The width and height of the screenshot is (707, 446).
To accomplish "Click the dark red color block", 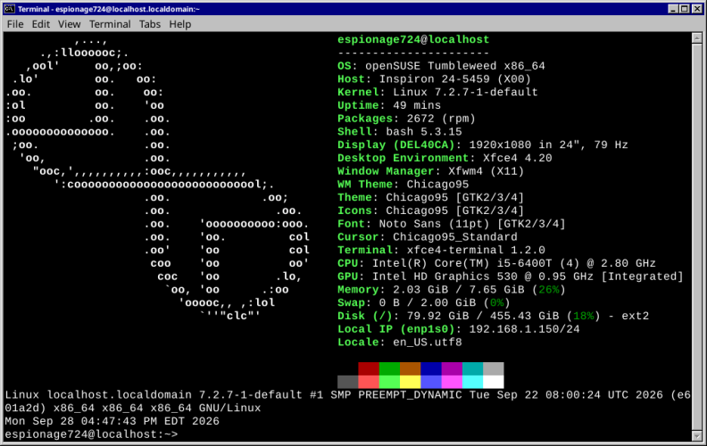I will (x=369, y=368).
